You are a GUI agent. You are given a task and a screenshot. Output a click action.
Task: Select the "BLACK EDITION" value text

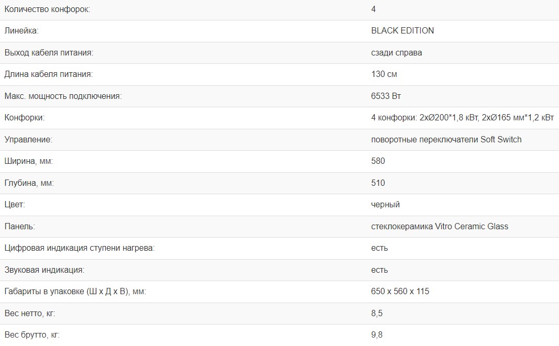pyautogui.click(x=402, y=31)
